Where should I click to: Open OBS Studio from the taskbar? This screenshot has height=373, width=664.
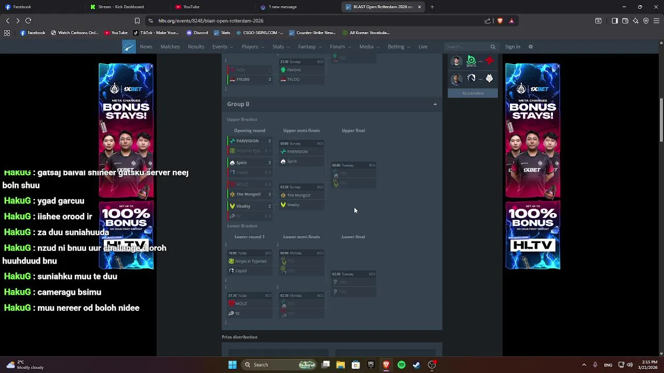(432, 365)
